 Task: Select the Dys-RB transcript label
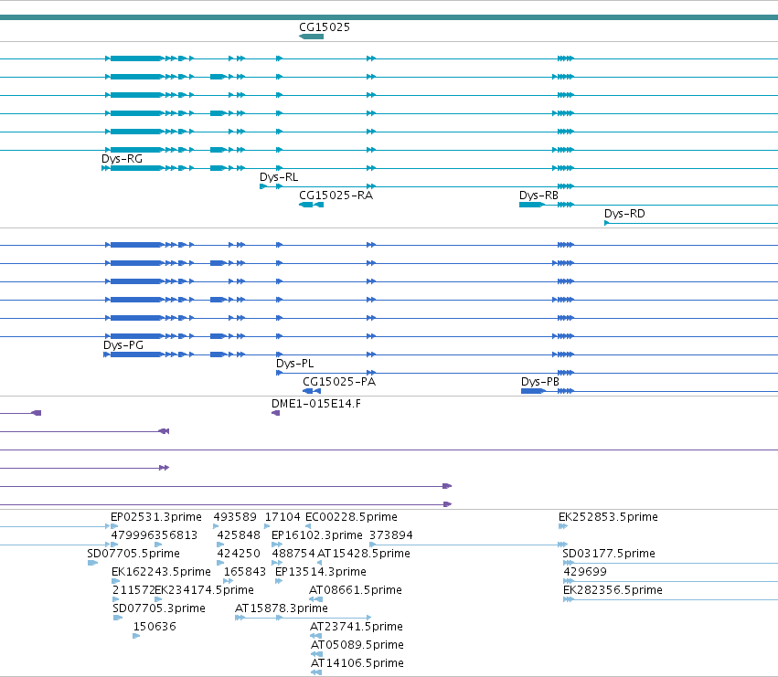tap(538, 196)
